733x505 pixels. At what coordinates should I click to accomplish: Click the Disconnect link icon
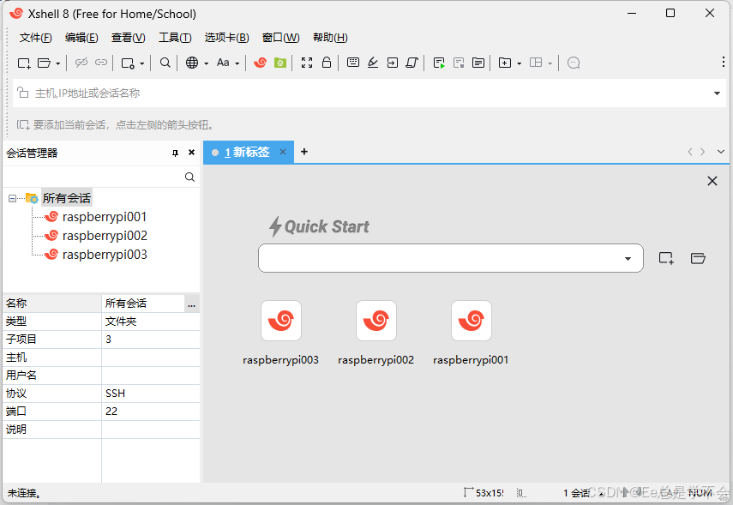point(81,63)
